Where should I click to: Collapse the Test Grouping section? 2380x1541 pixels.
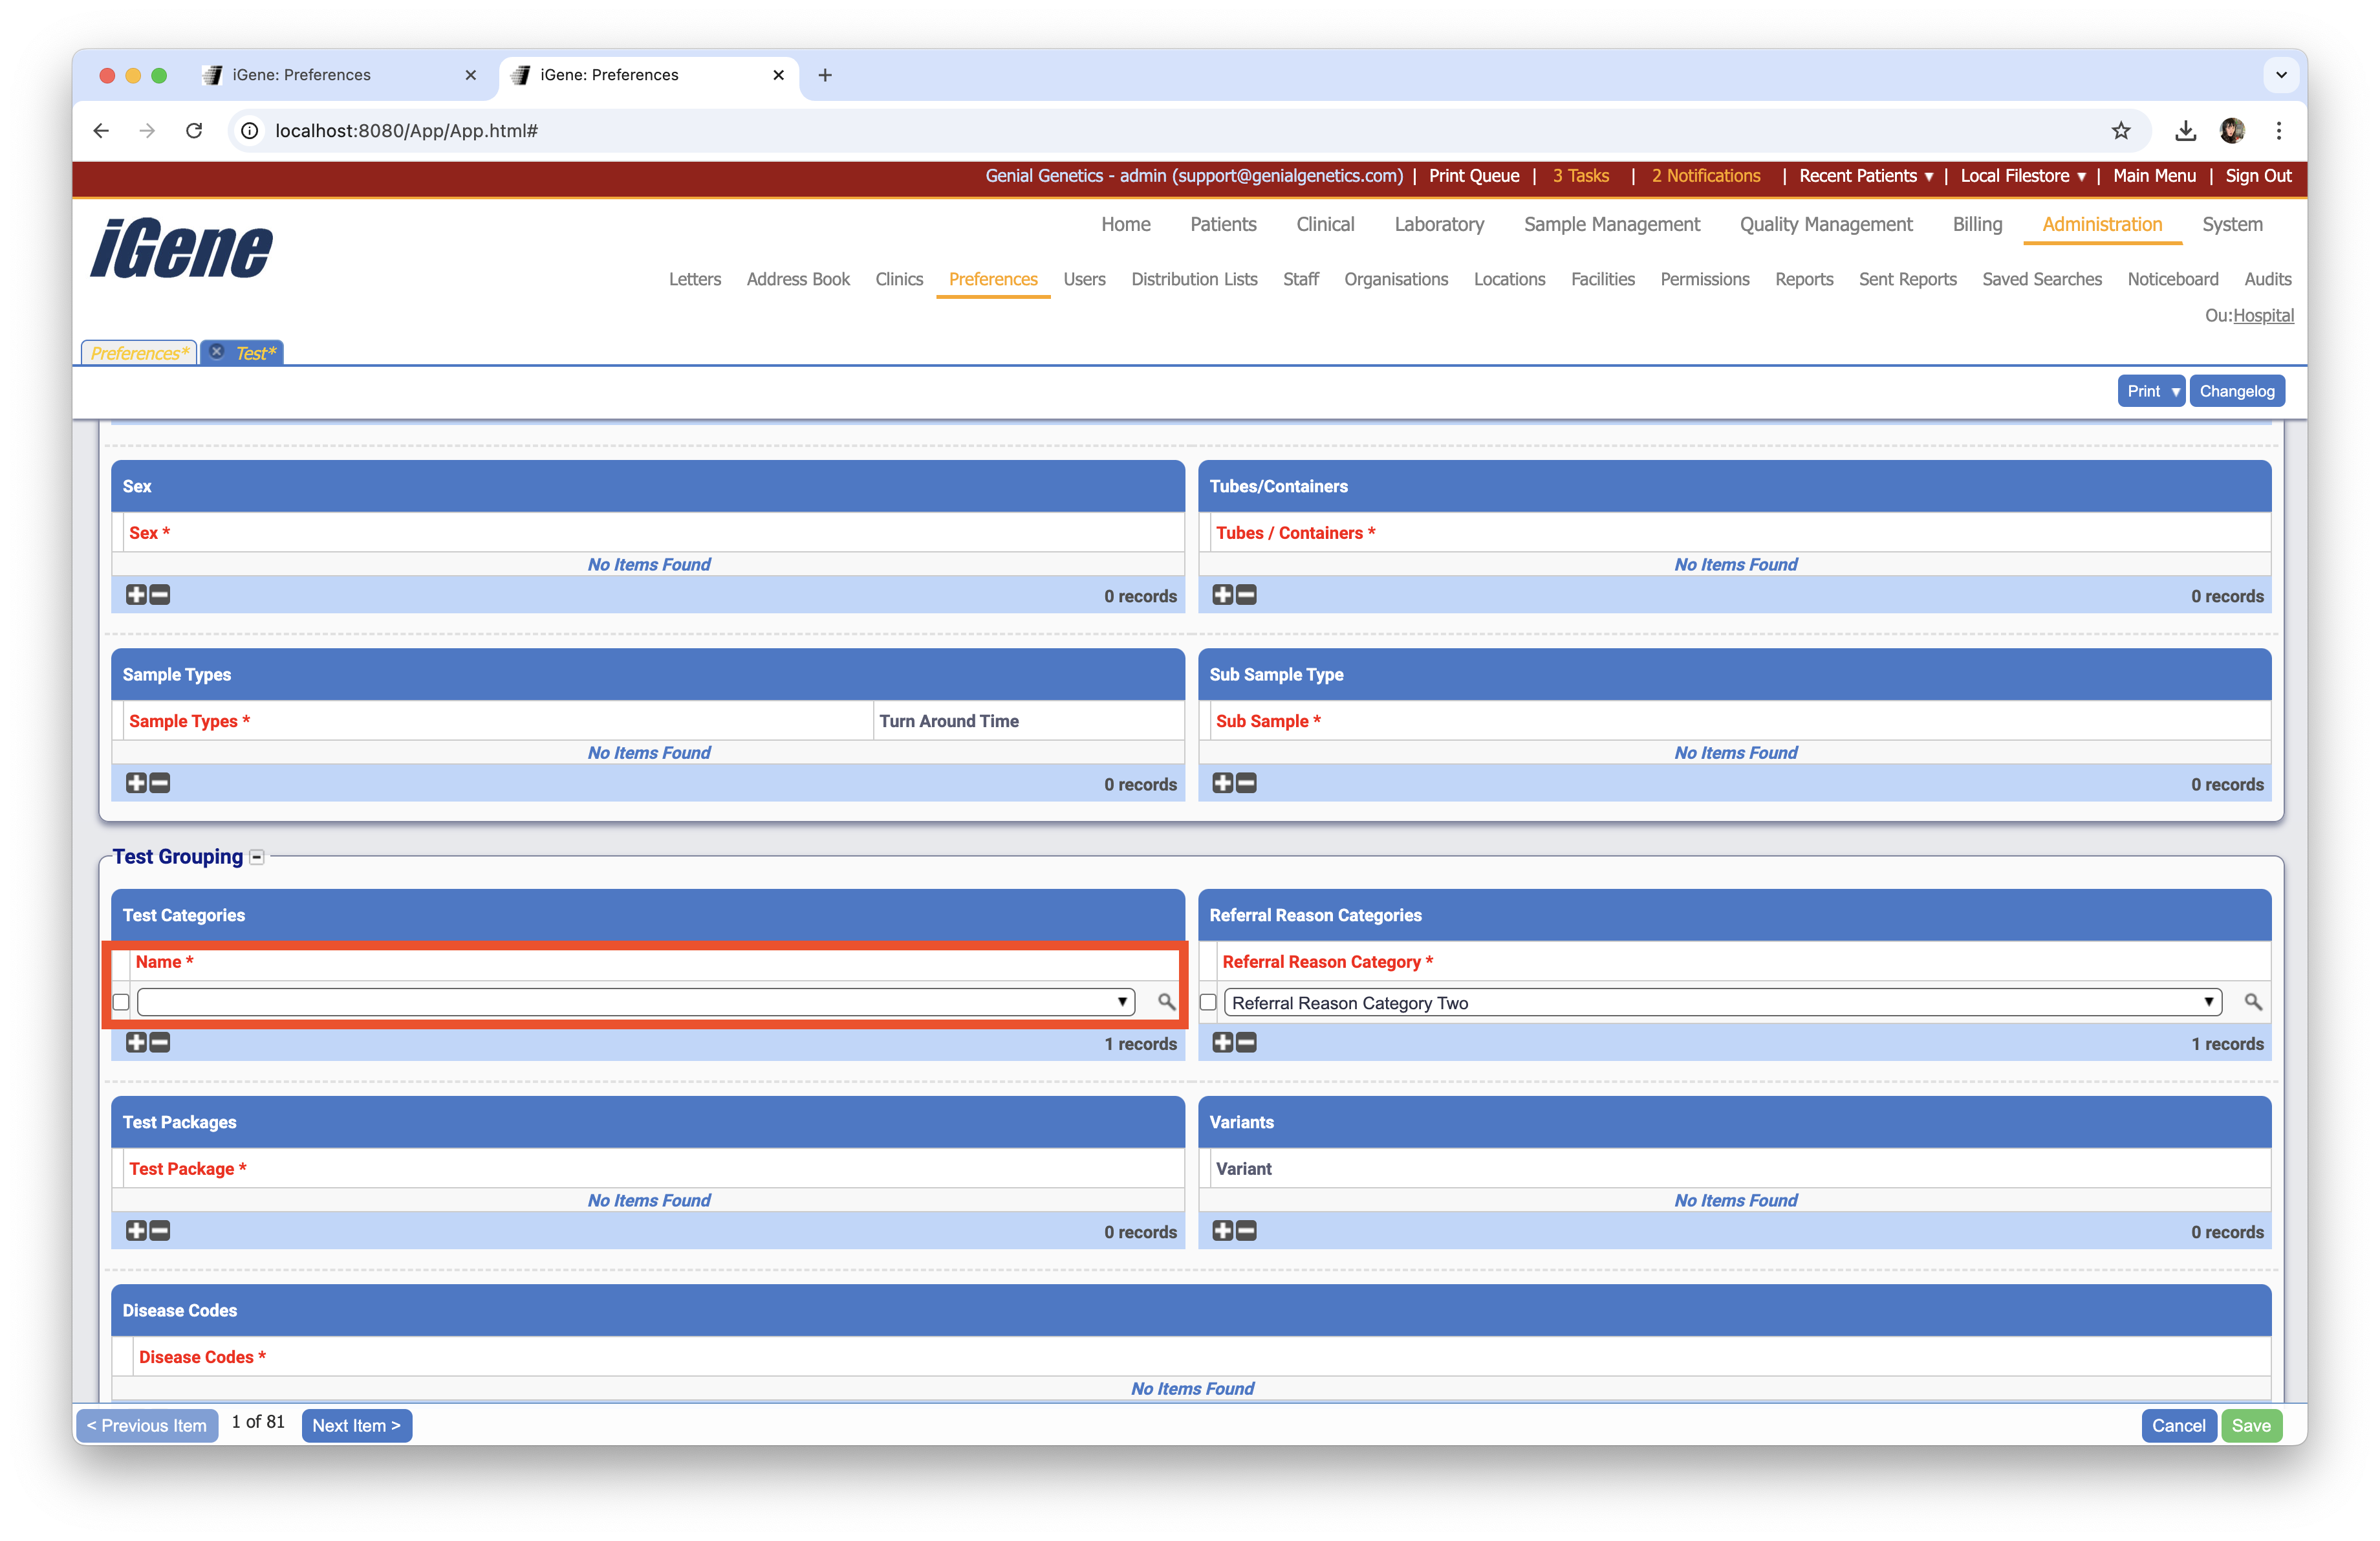tap(257, 857)
